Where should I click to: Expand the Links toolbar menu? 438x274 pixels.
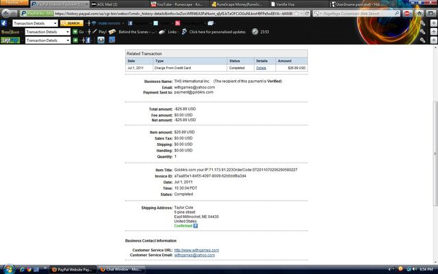pos(173,32)
